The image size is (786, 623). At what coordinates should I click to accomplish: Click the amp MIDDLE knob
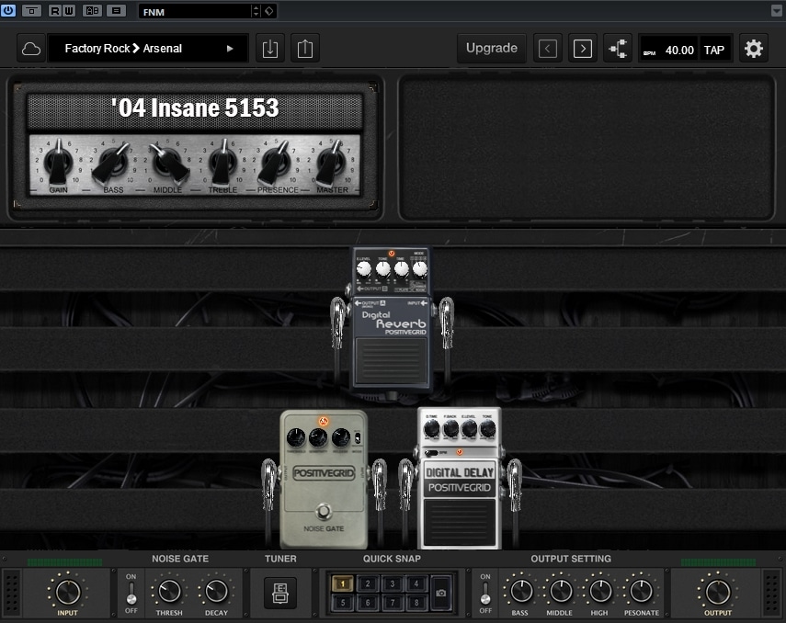pos(168,163)
